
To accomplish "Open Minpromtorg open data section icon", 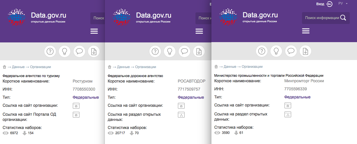I will (288, 115).
